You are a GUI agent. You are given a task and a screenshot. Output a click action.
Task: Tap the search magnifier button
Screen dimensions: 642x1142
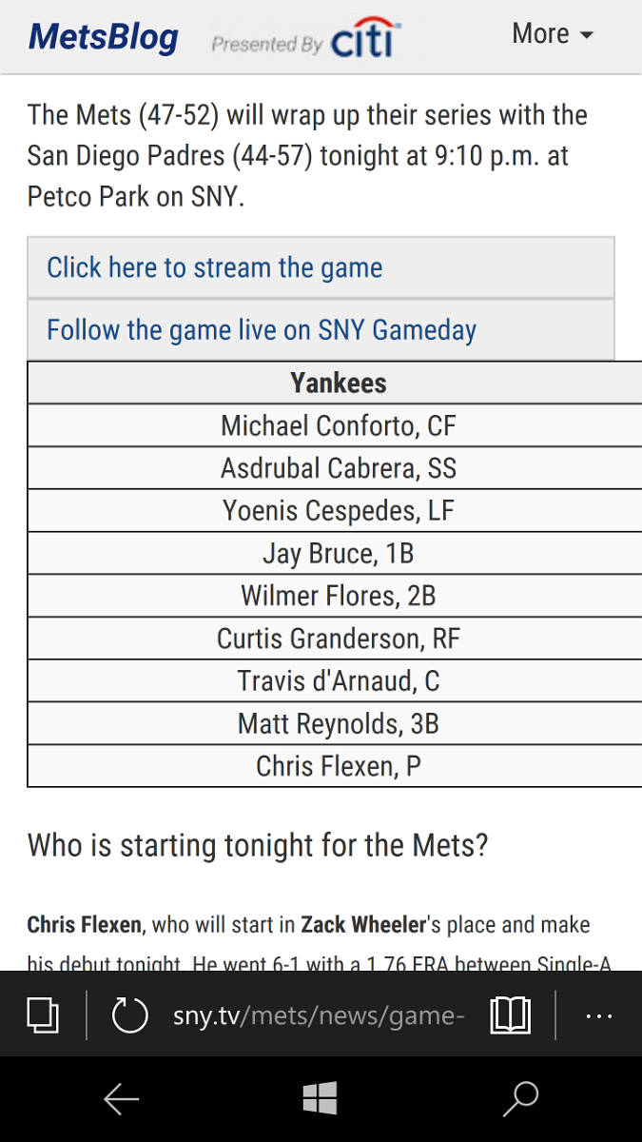[520, 1099]
